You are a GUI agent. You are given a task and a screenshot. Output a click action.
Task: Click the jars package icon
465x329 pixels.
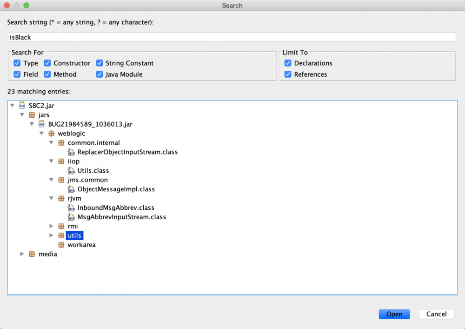pos(32,115)
